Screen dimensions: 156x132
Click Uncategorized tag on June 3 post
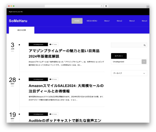coord(38,44)
